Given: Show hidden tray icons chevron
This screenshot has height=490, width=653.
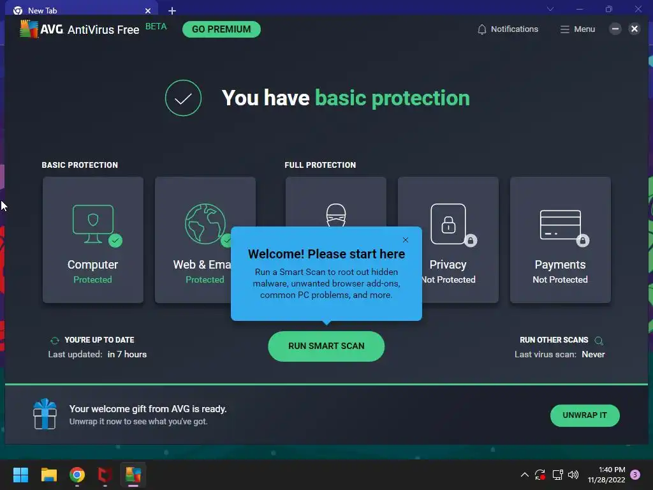Looking at the screenshot, I should pyautogui.click(x=525, y=475).
